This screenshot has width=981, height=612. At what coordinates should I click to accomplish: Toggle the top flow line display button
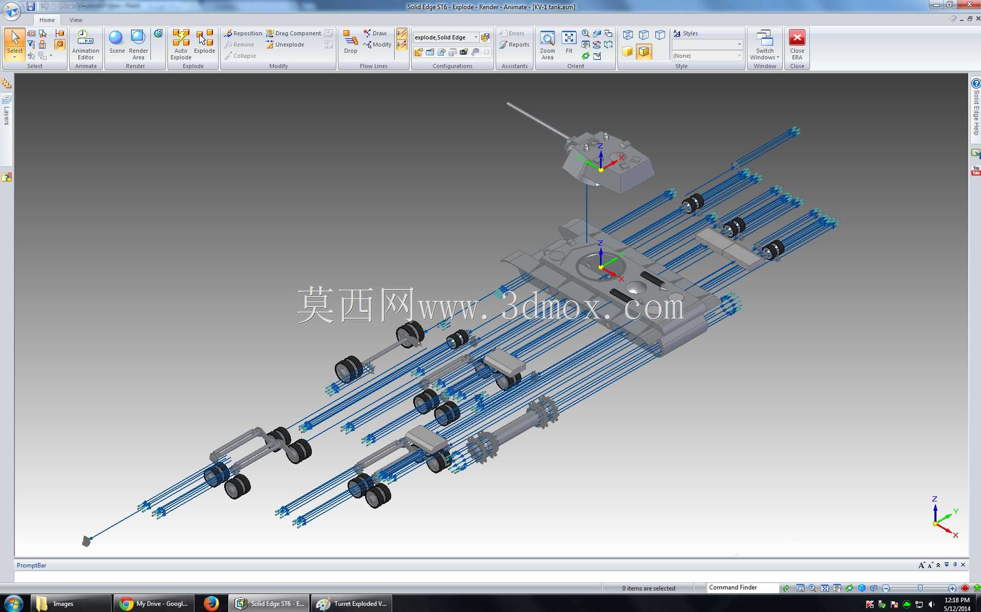point(402,33)
